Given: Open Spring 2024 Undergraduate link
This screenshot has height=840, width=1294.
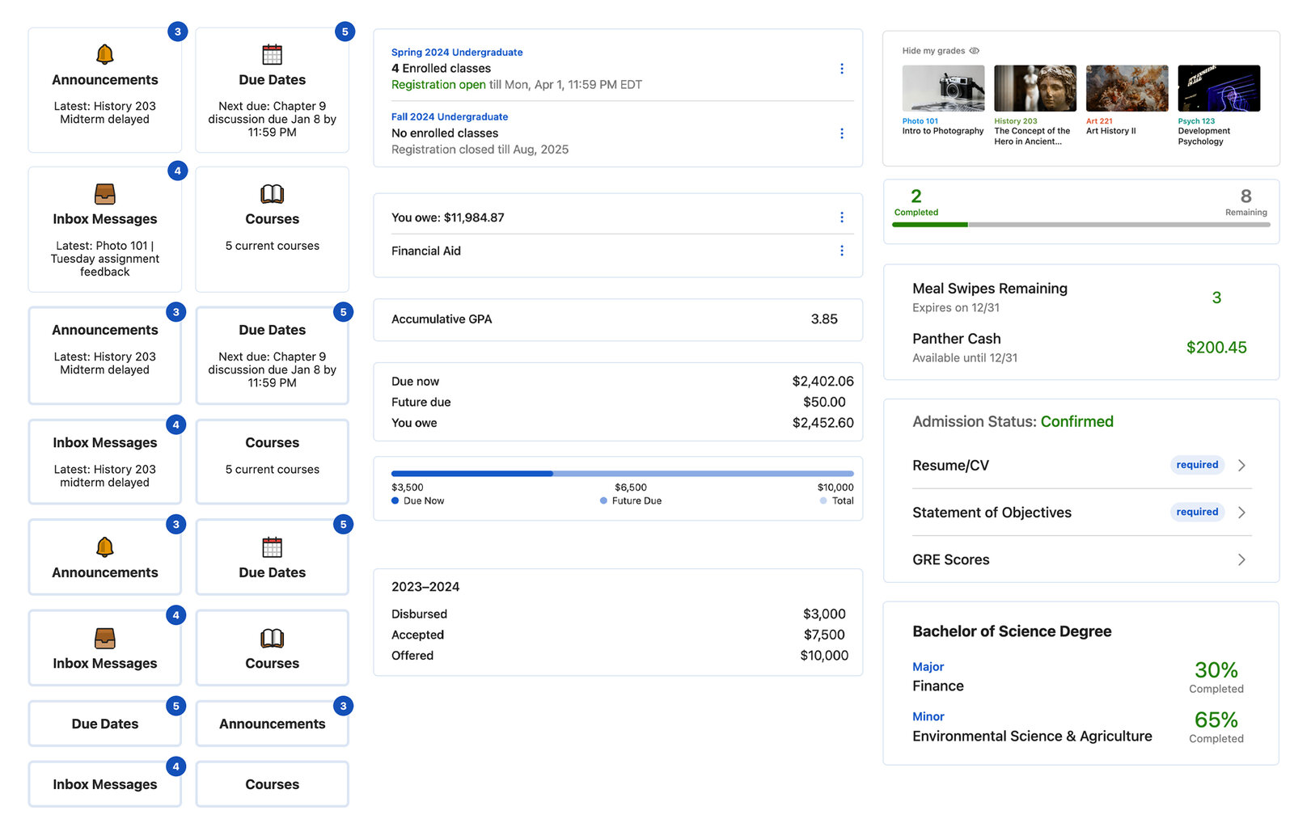Looking at the screenshot, I should click(457, 52).
